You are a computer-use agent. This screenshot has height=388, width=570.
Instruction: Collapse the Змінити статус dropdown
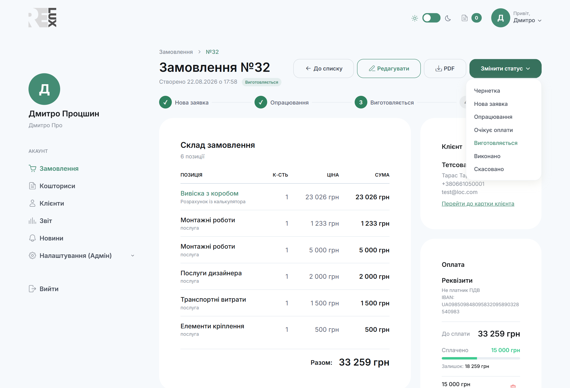click(x=505, y=68)
